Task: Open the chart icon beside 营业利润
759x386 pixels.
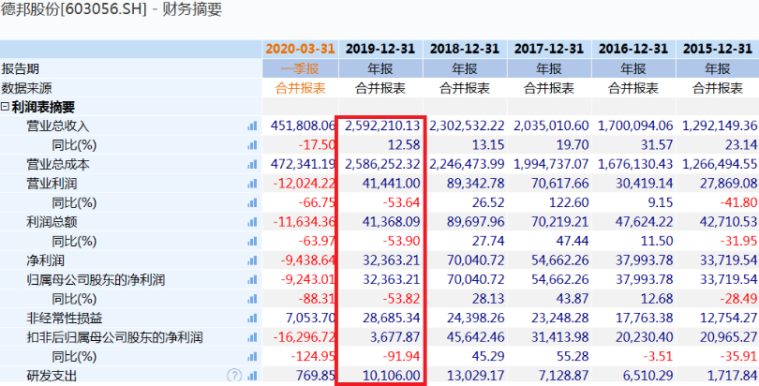Action: coord(252,183)
